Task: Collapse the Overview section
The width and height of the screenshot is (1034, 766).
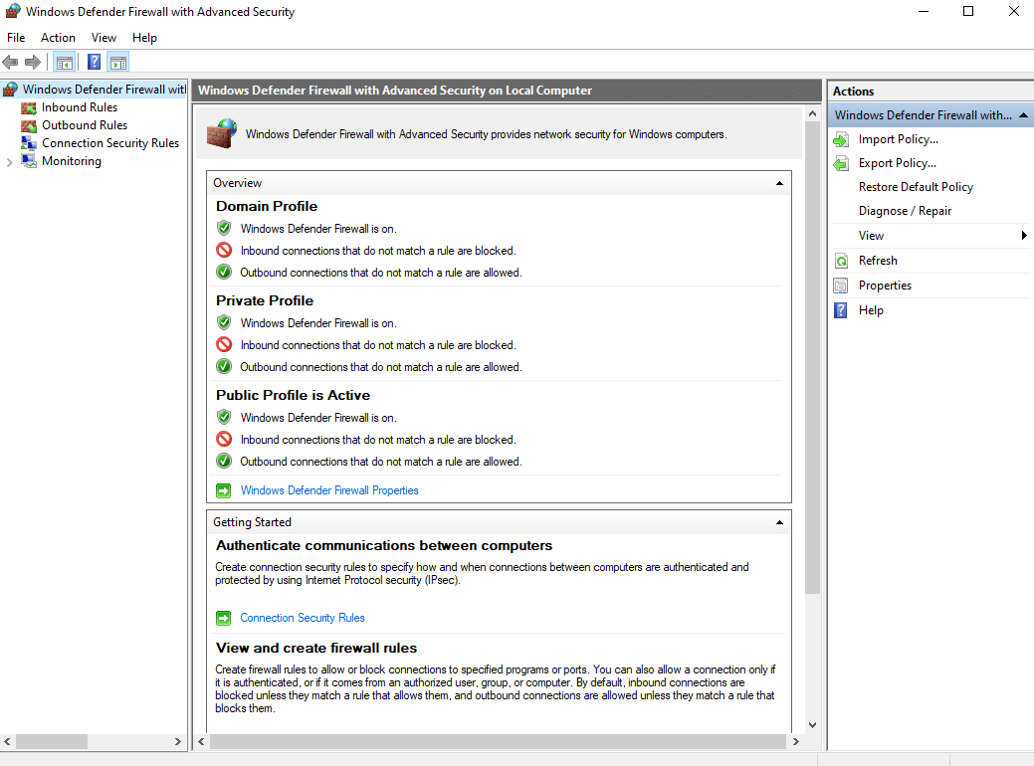Action: point(779,182)
